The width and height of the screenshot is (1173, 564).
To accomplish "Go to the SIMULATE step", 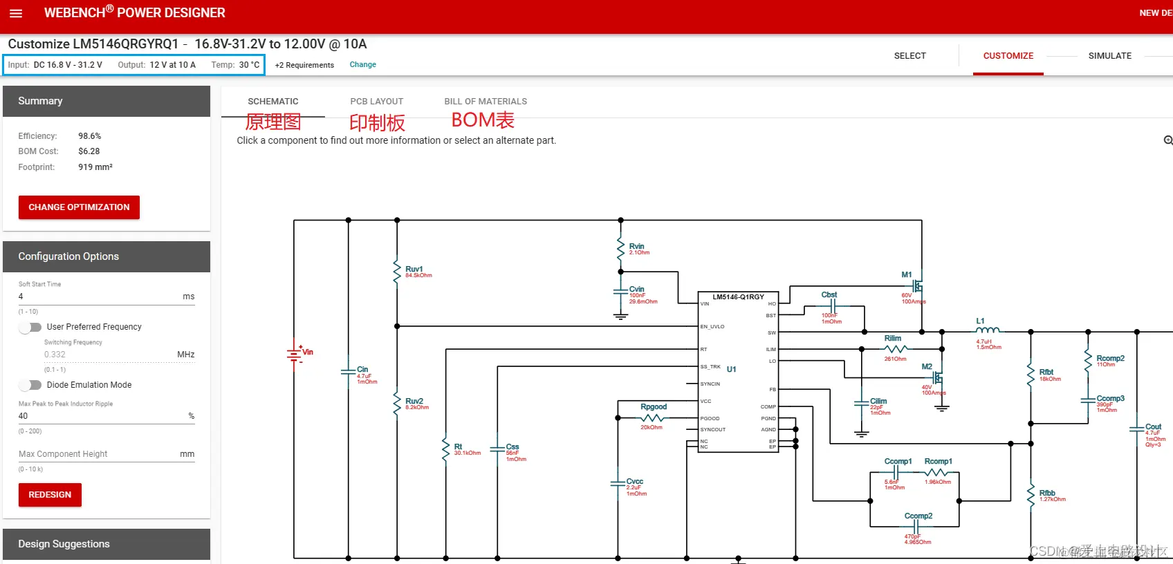I will click(x=1110, y=56).
